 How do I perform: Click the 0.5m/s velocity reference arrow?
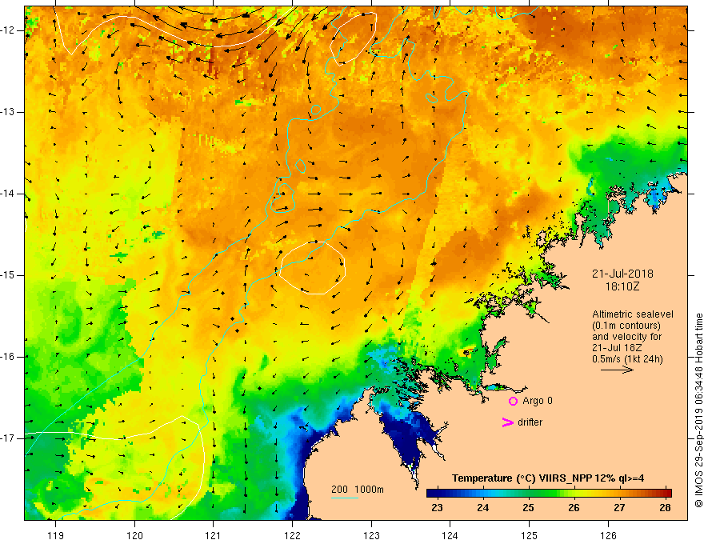pos(617,370)
